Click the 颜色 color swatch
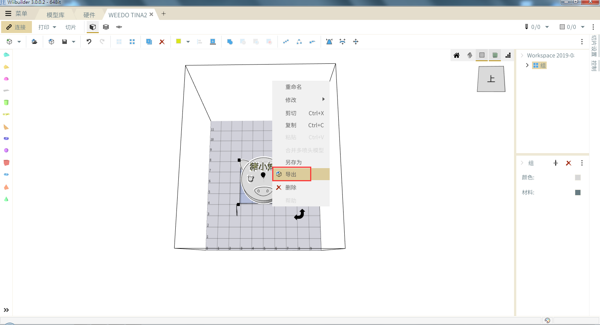The image size is (600, 325). coord(578,178)
